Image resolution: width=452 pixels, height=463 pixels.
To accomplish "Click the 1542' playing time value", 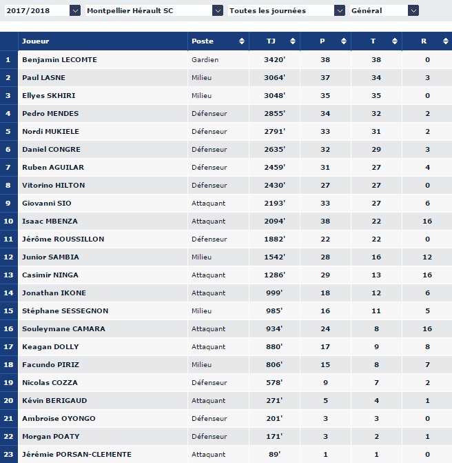I will click(274, 257).
